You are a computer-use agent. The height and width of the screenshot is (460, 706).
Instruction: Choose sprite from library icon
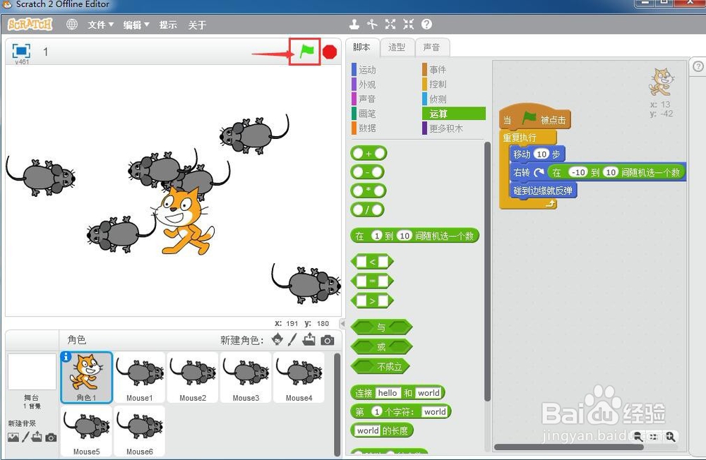pos(277,340)
